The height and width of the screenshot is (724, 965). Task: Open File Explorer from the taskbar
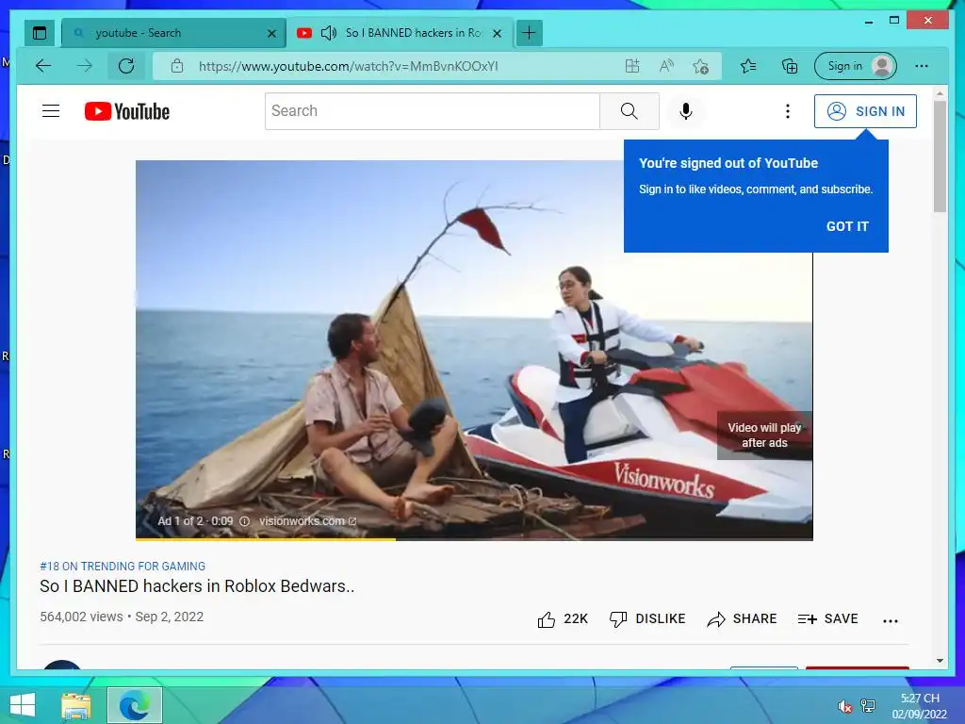click(75, 705)
